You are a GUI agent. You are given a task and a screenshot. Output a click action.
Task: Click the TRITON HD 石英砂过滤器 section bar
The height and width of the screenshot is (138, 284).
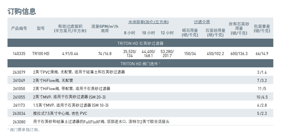(x=140, y=43)
